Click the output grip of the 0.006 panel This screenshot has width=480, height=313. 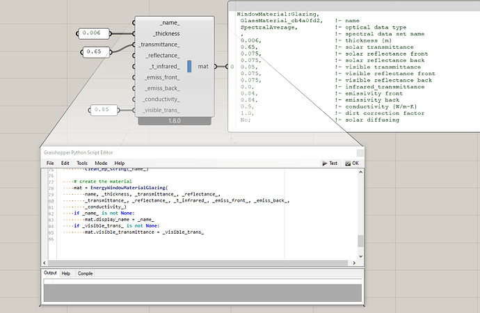click(110, 33)
